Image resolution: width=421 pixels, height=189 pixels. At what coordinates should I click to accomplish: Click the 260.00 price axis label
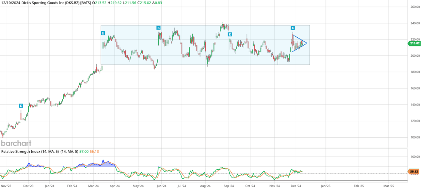pyautogui.click(x=414, y=7)
